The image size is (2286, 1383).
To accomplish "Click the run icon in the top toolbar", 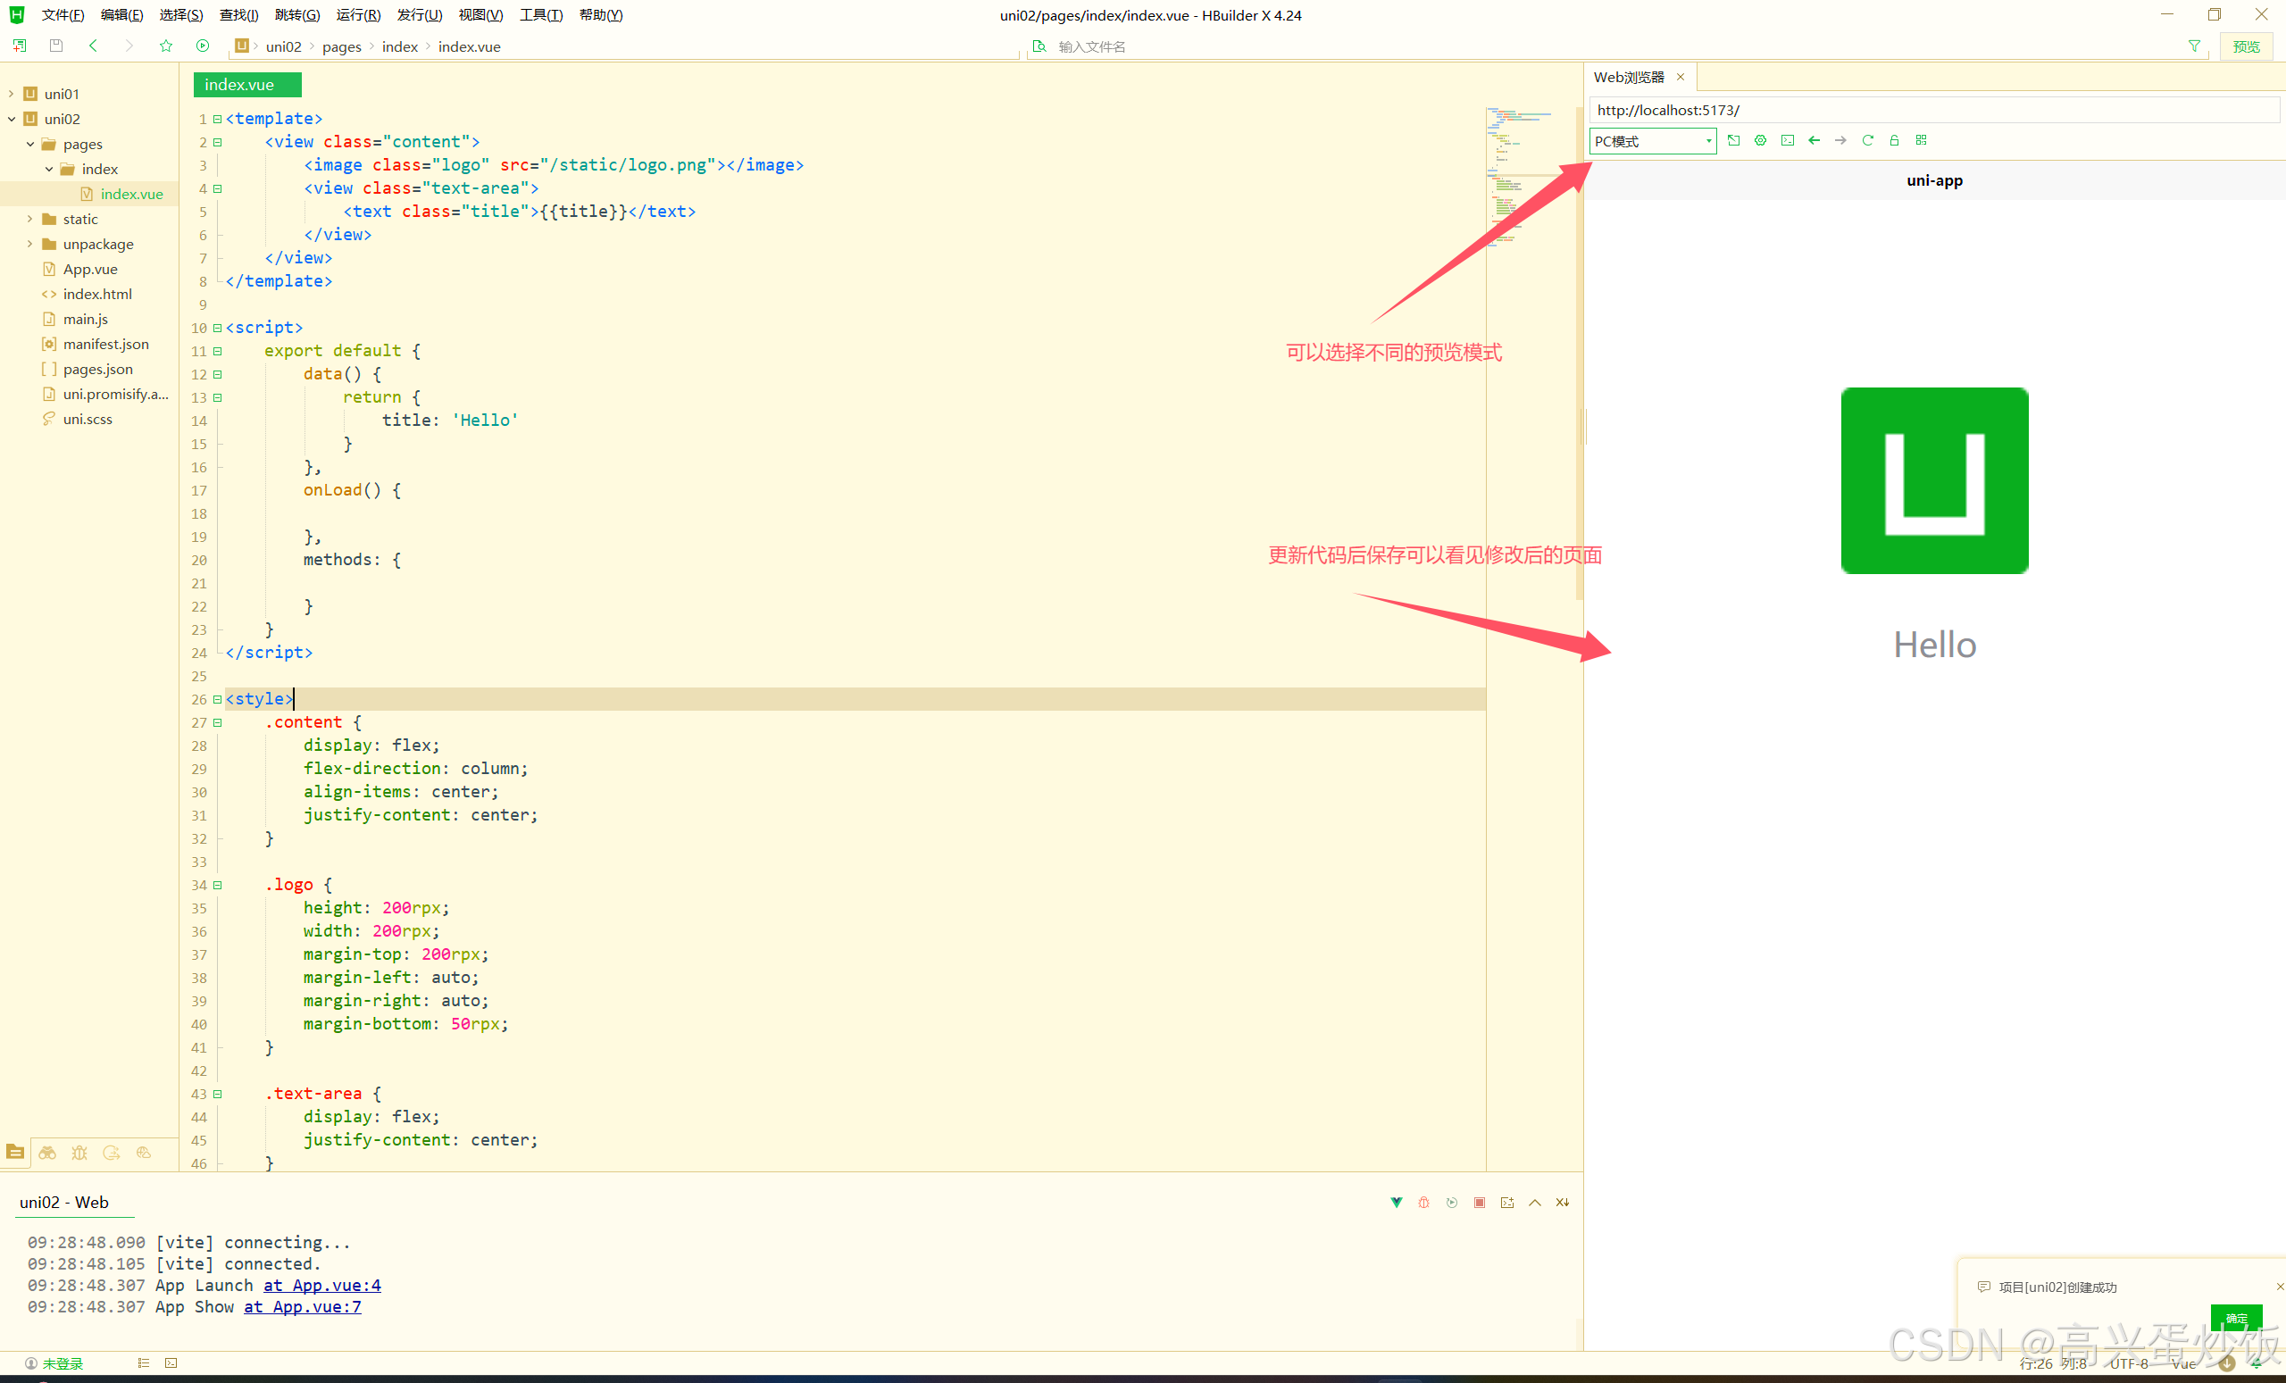I will tap(202, 46).
